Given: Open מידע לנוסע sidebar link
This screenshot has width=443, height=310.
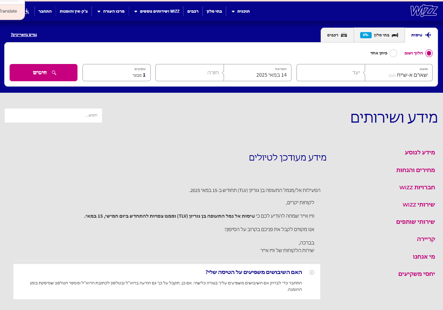Looking at the screenshot, I should 420,153.
